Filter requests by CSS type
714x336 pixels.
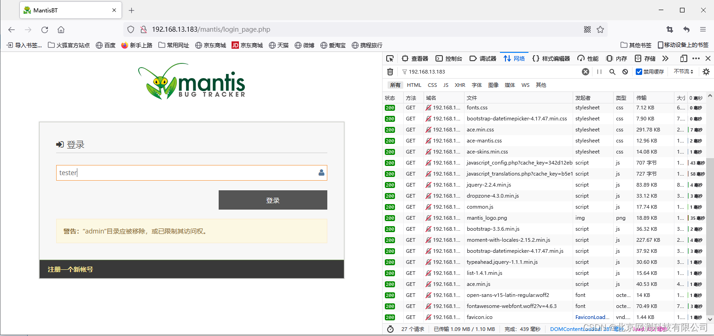[432, 85]
